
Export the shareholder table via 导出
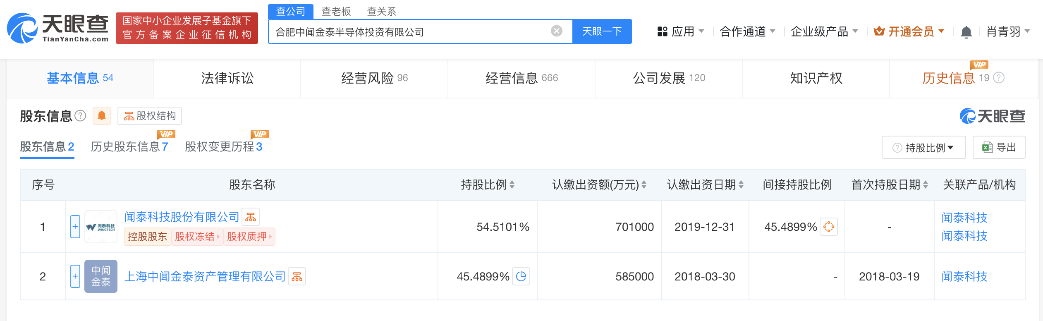tap(999, 147)
